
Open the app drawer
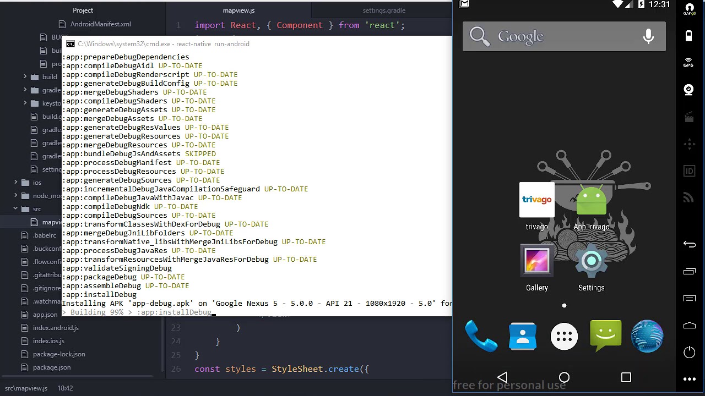564,336
